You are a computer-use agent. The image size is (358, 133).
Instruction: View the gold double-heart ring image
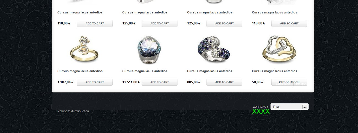tap(279, 49)
